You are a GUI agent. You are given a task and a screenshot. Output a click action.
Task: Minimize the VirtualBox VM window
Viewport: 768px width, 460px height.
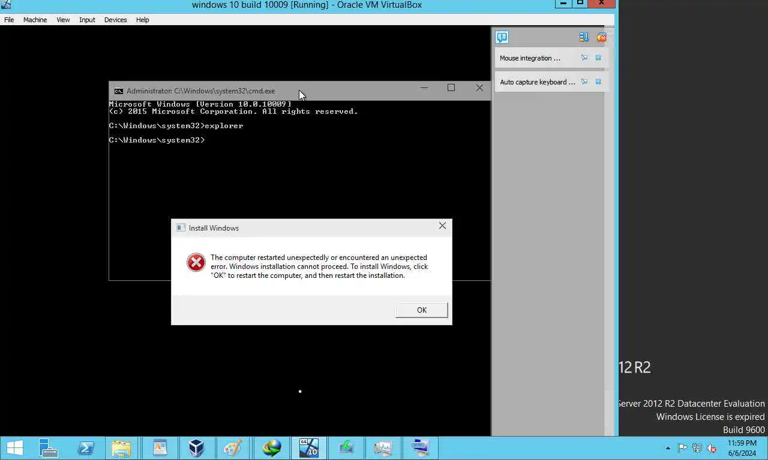(563, 4)
